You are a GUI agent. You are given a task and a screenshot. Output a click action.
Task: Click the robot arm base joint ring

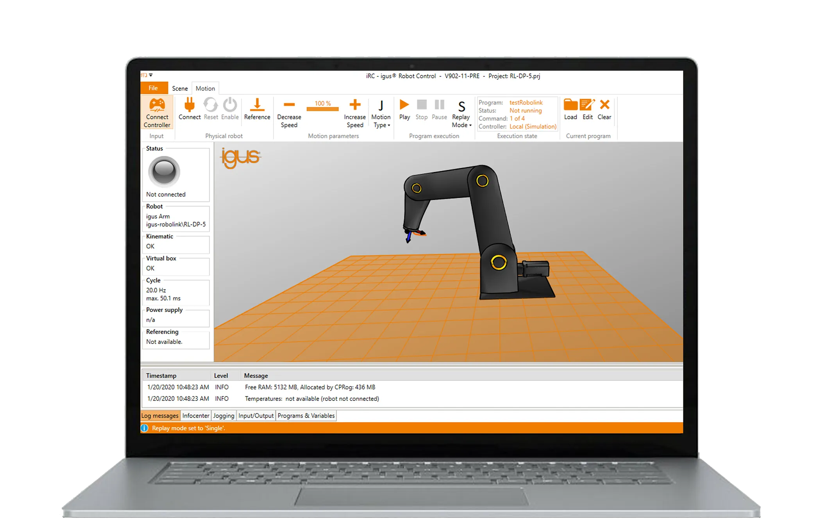point(499,262)
